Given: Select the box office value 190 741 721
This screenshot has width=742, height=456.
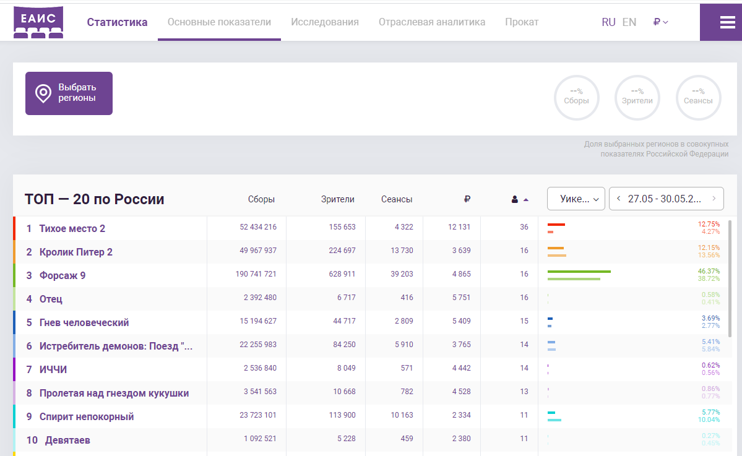Looking at the screenshot, I should pyautogui.click(x=256, y=274).
